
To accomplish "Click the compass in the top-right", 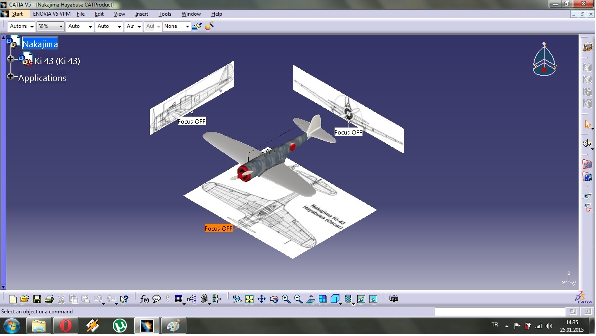I will click(544, 60).
